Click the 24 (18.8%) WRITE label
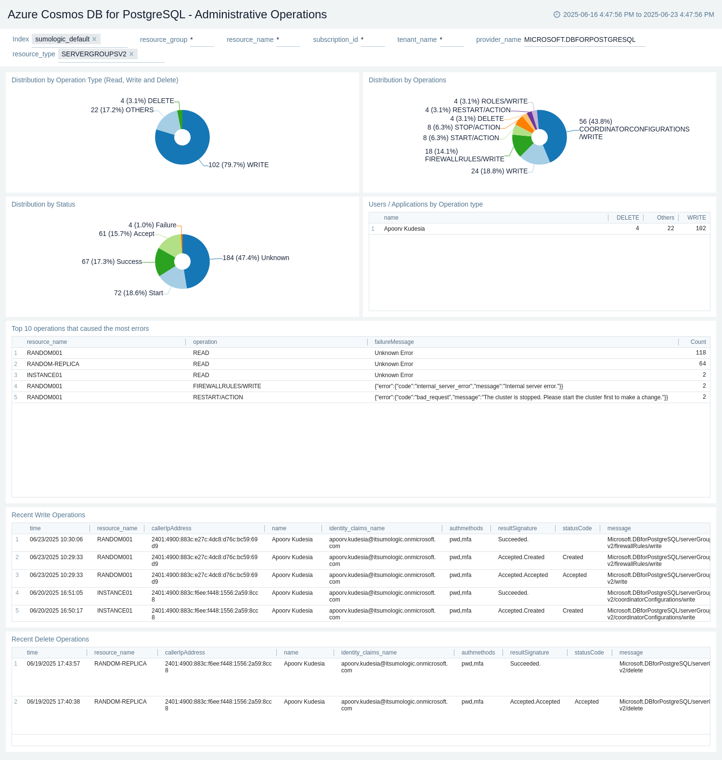 pyautogui.click(x=499, y=171)
